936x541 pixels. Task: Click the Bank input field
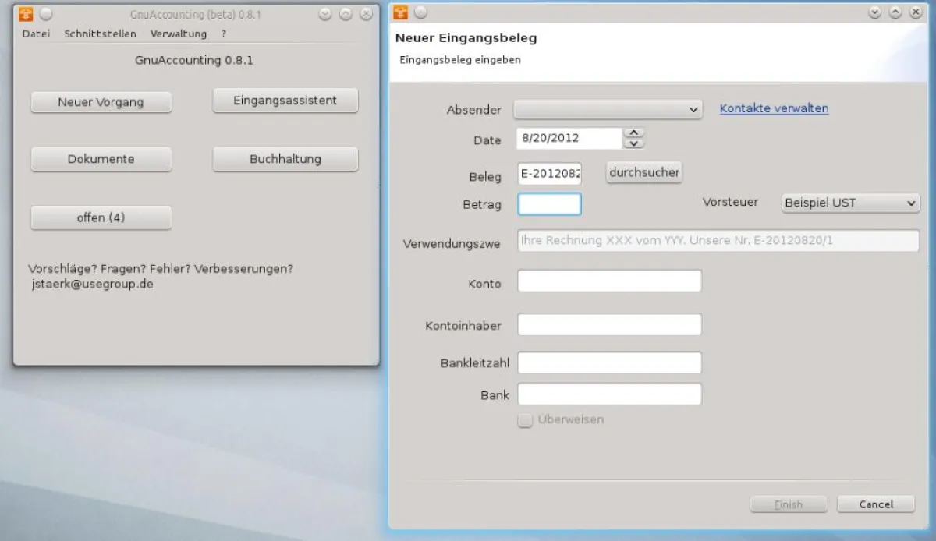pyautogui.click(x=610, y=394)
